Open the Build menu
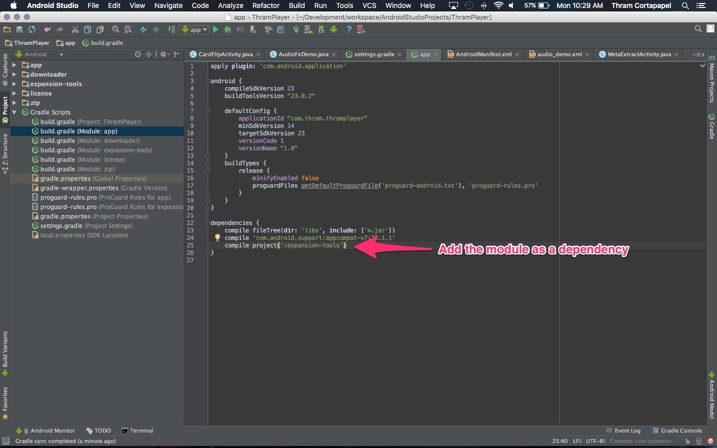The width and height of the screenshot is (717, 448). (x=297, y=5)
